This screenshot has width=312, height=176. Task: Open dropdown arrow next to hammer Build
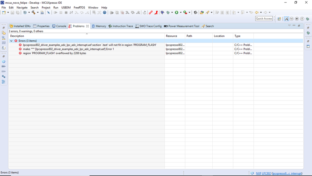pos(37,13)
